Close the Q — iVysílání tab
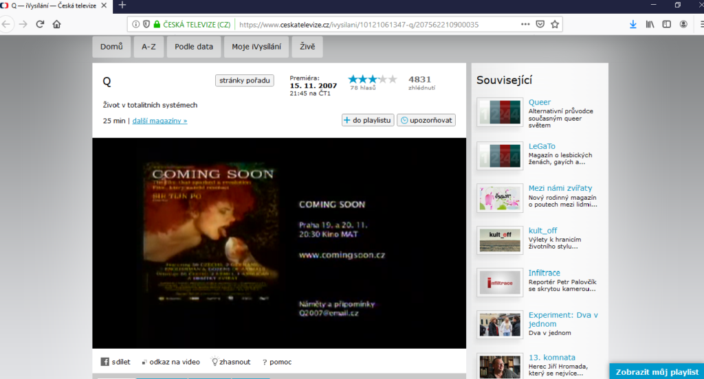Screen dimensions: 704x379 point(104,5)
